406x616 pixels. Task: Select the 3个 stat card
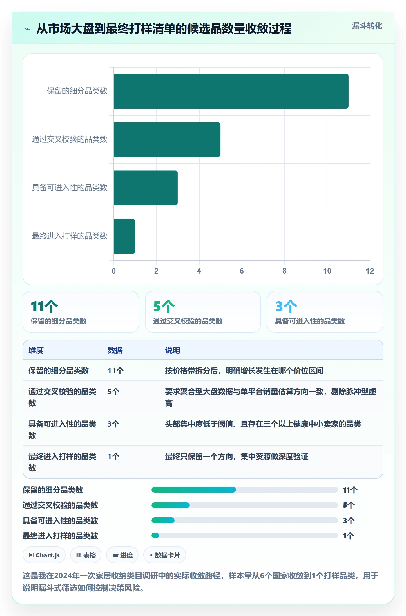(325, 312)
